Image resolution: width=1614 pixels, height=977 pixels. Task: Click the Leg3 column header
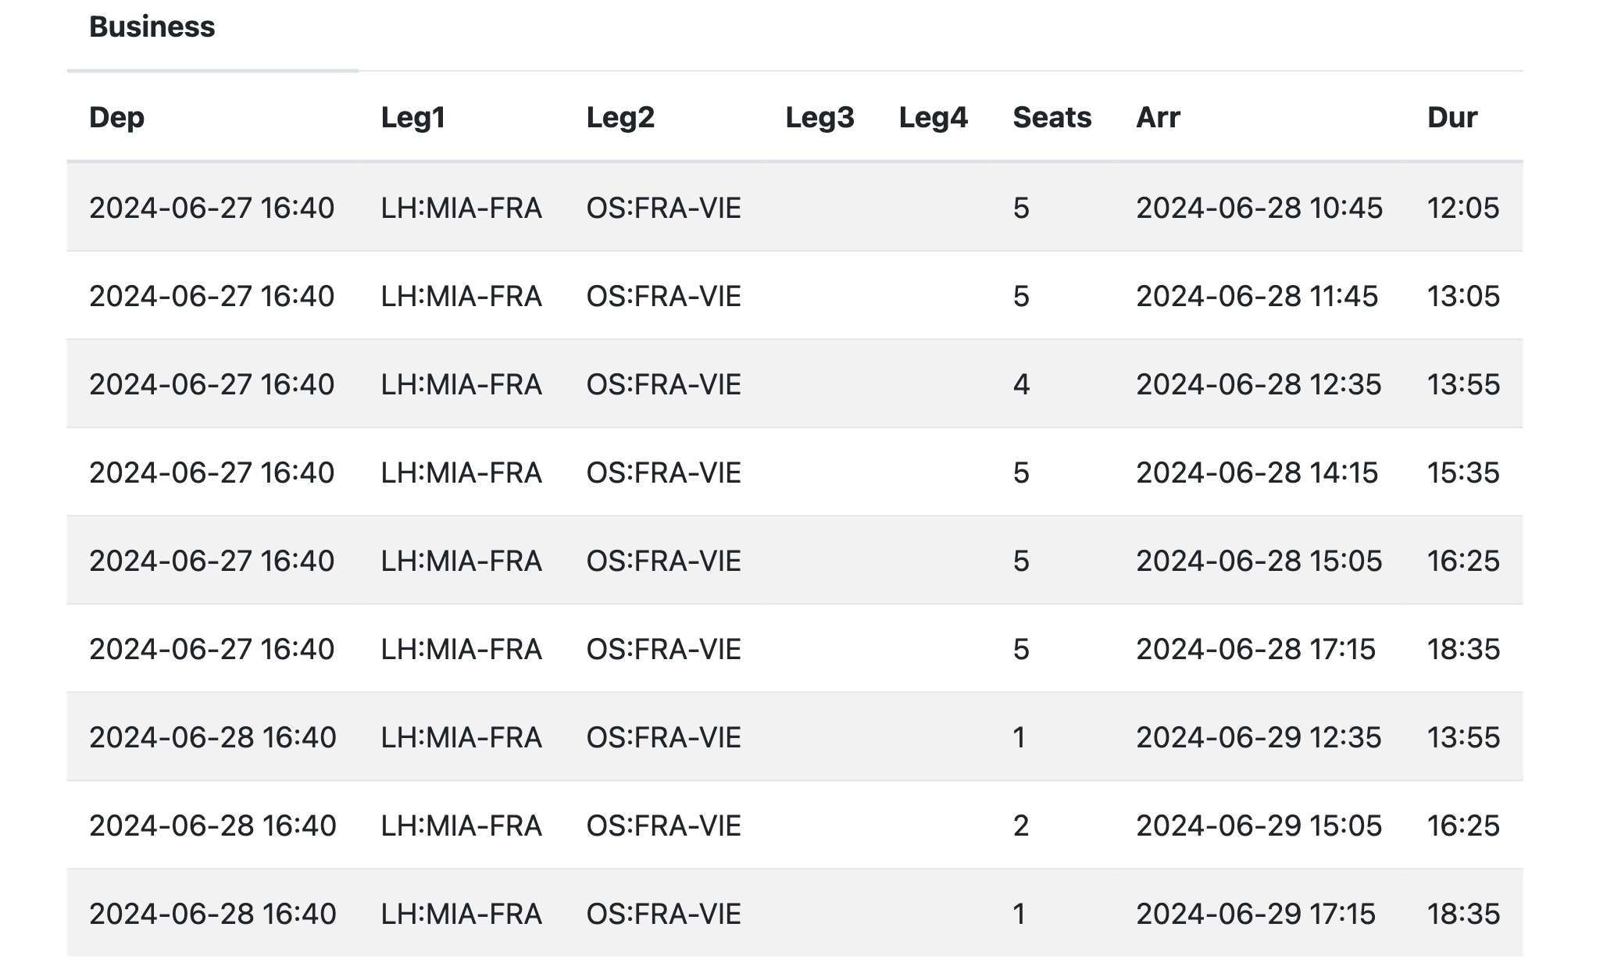[819, 118]
